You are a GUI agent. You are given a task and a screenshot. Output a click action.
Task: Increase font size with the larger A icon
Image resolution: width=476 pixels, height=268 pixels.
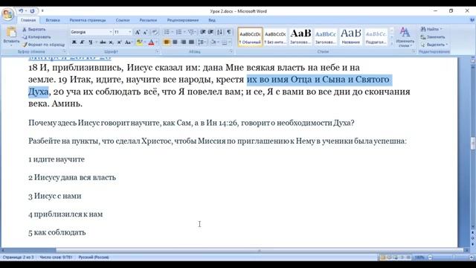coord(138,32)
